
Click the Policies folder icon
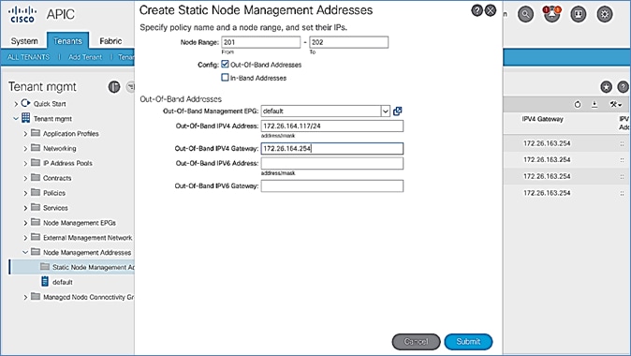click(x=36, y=192)
